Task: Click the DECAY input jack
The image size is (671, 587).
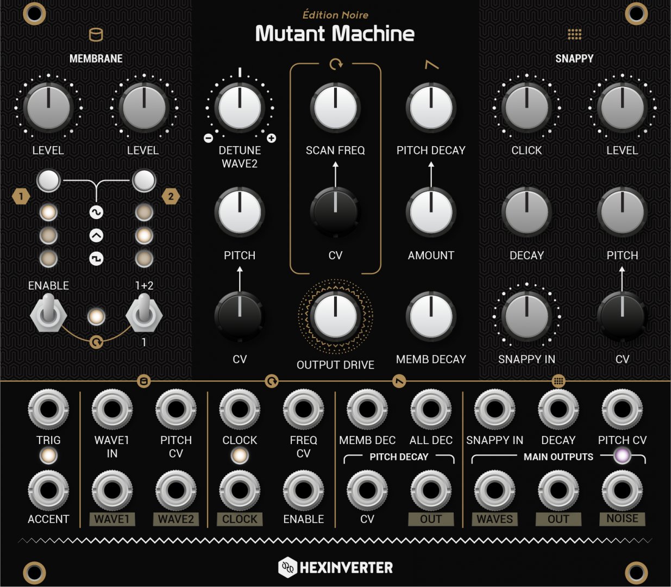Action: [559, 409]
